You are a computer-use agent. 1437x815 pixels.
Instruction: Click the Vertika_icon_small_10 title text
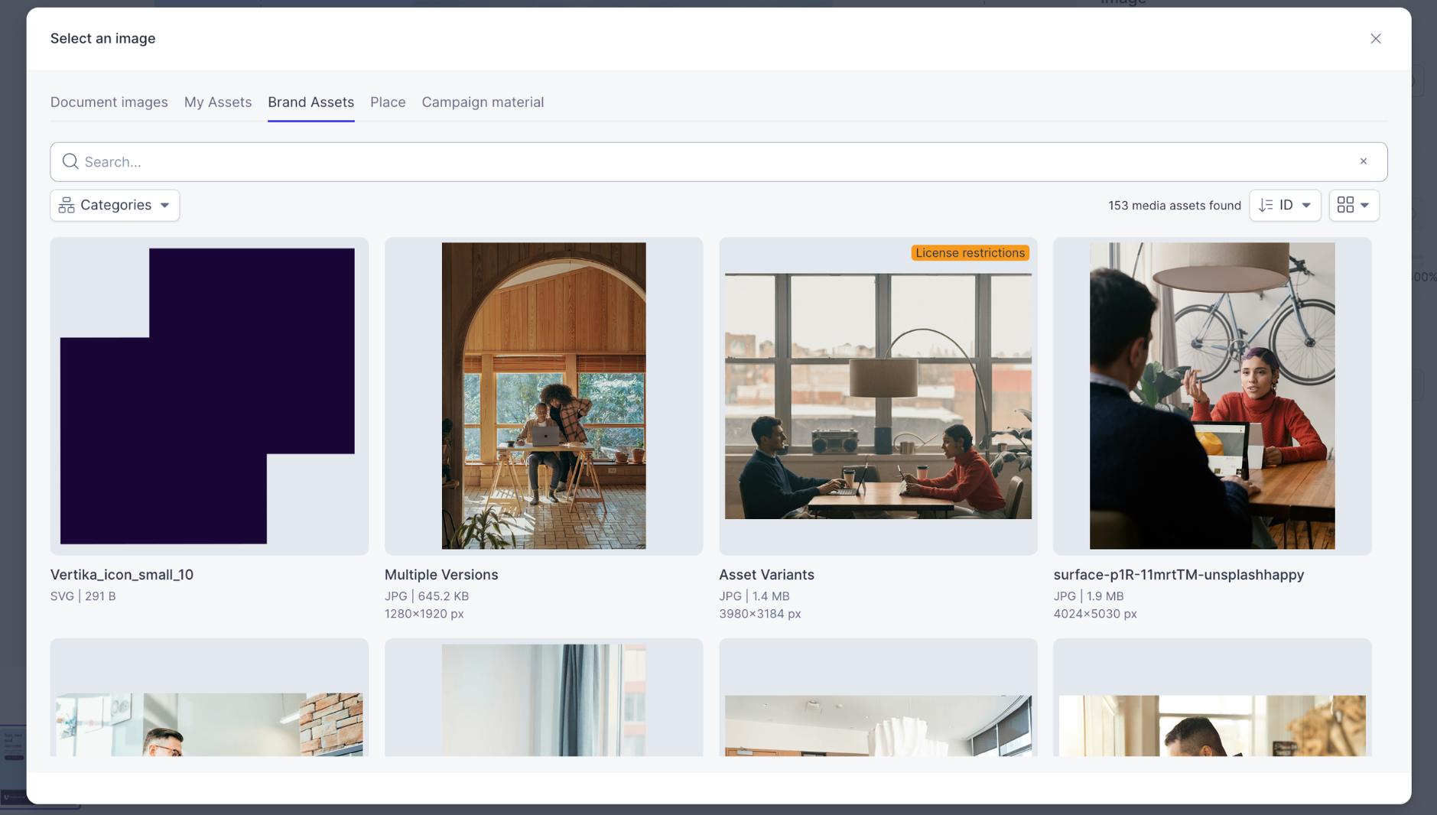(x=122, y=574)
